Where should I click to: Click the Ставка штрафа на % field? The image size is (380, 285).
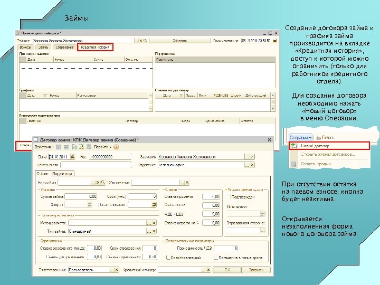[x=211, y=223]
